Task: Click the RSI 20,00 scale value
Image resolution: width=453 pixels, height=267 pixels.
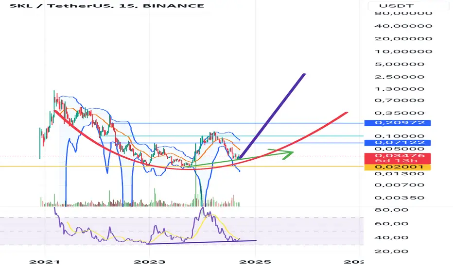Action: click(391, 251)
